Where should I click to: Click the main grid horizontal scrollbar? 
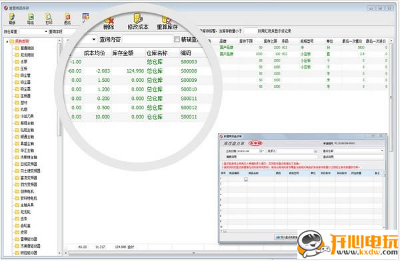pos(194,253)
